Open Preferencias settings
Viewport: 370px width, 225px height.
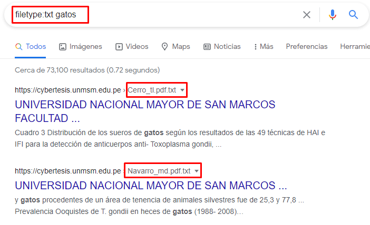[307, 47]
